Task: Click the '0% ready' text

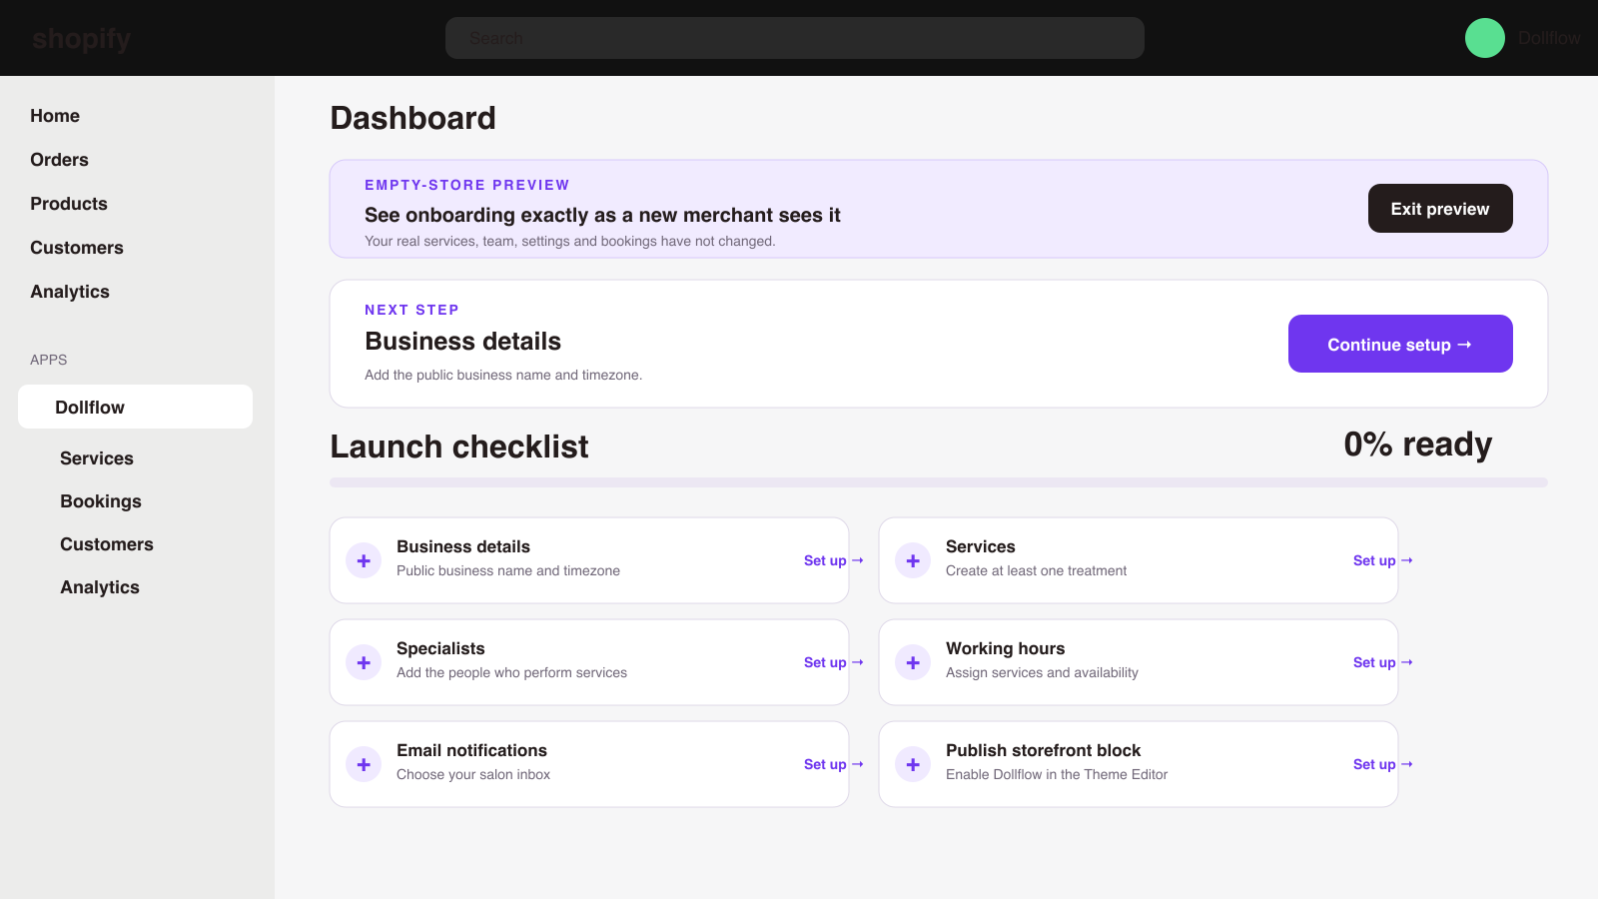Action: point(1418,444)
